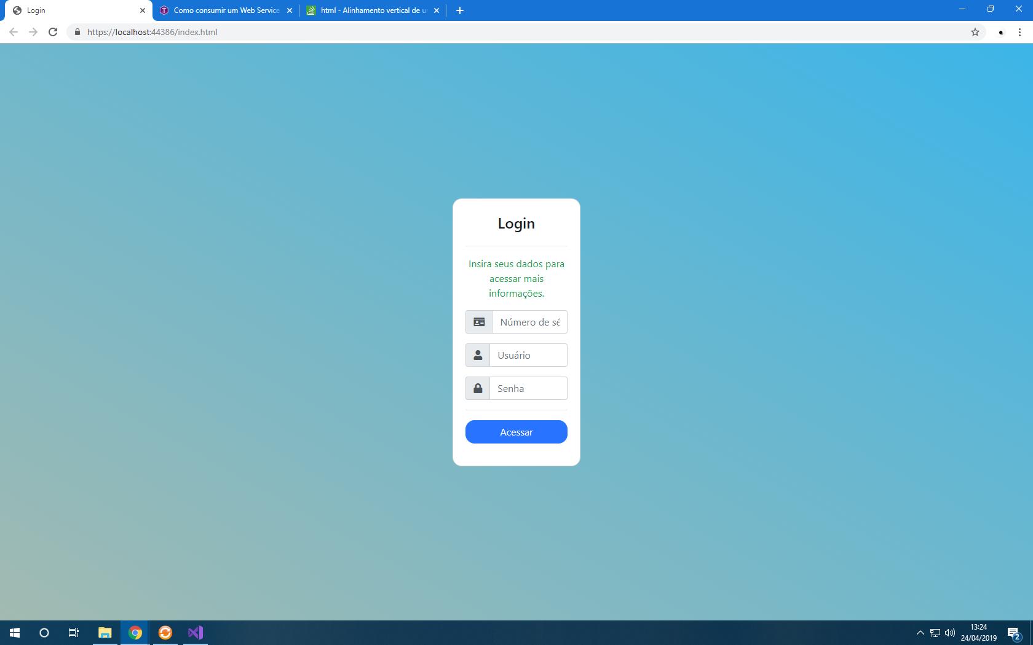This screenshot has width=1033, height=645.
Task: Open Cortana search circle in taskbar
Action: (44, 633)
